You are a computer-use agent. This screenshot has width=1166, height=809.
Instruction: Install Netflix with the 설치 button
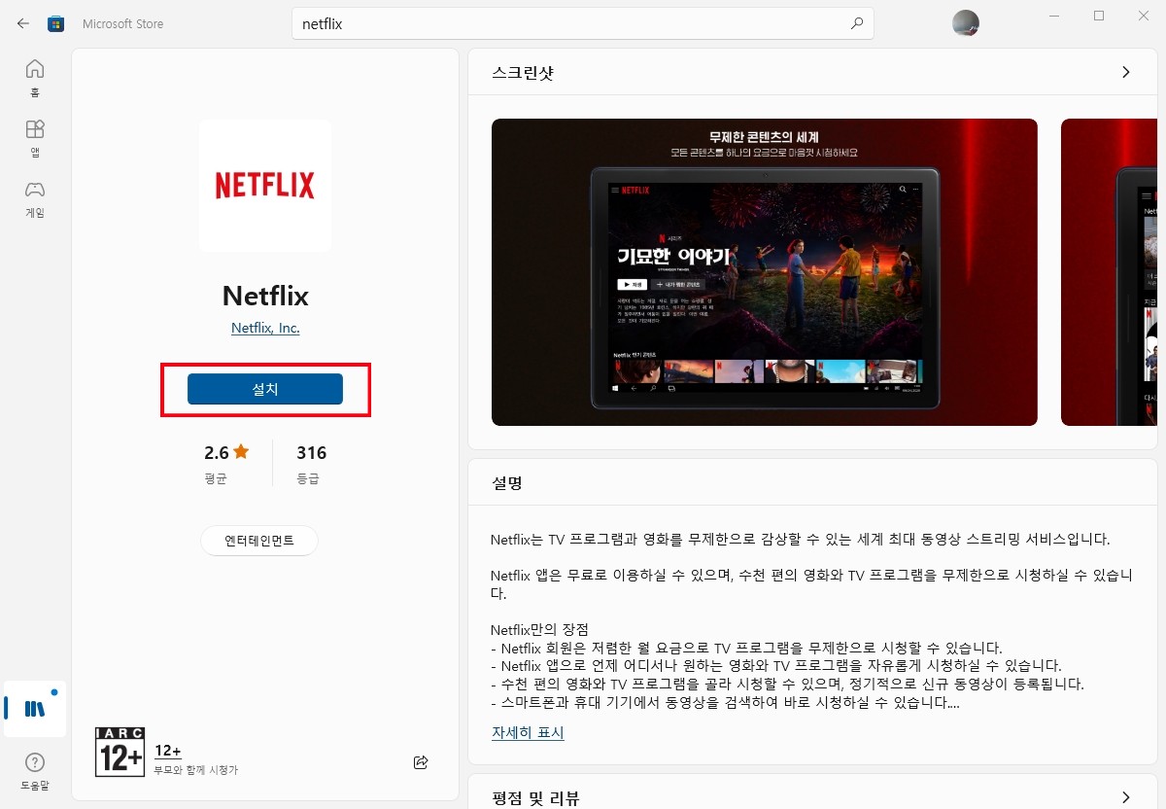[264, 389]
